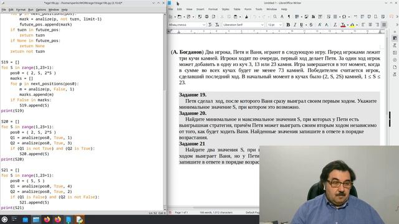Image resolution: width=399 pixels, height=224 pixels.
Task: Click the Subscript icon in Writer
Action: (327, 25)
